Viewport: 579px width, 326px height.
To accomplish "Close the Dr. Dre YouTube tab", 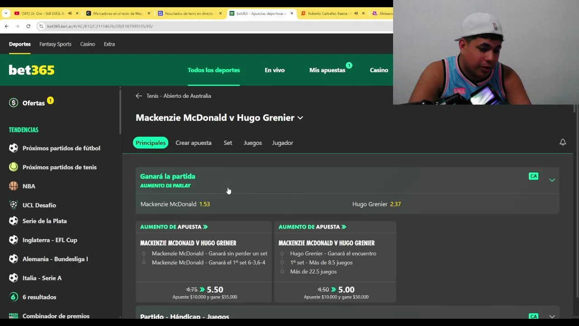I will click(x=77, y=14).
